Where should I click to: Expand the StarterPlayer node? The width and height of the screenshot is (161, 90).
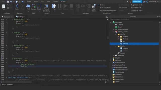(x=111, y=79)
